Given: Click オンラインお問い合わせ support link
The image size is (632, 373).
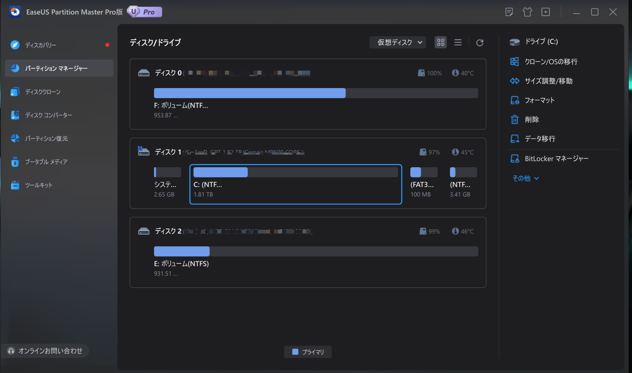Looking at the screenshot, I should click(50, 351).
